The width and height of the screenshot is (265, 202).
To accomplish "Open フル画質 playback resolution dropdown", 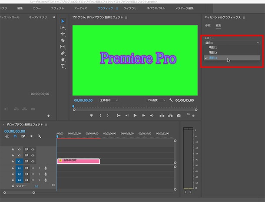I will 156,100.
